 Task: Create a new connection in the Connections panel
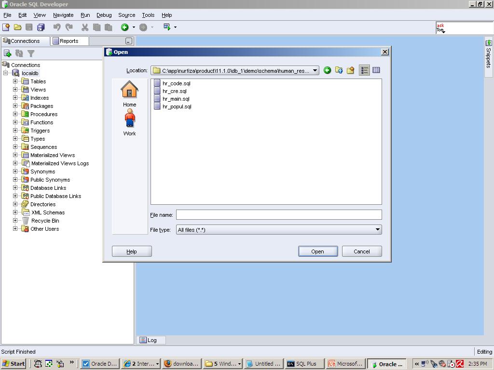[x=7, y=53]
